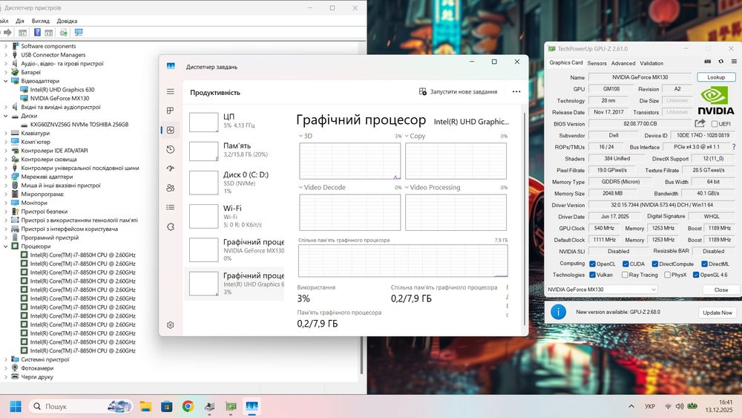742x418 pixels.
Task: Select ЦП performance item in Task Manager
Action: click(236, 121)
